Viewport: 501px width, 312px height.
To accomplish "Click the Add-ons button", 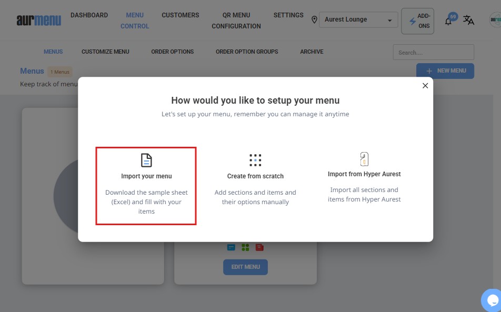I will 418,21.
